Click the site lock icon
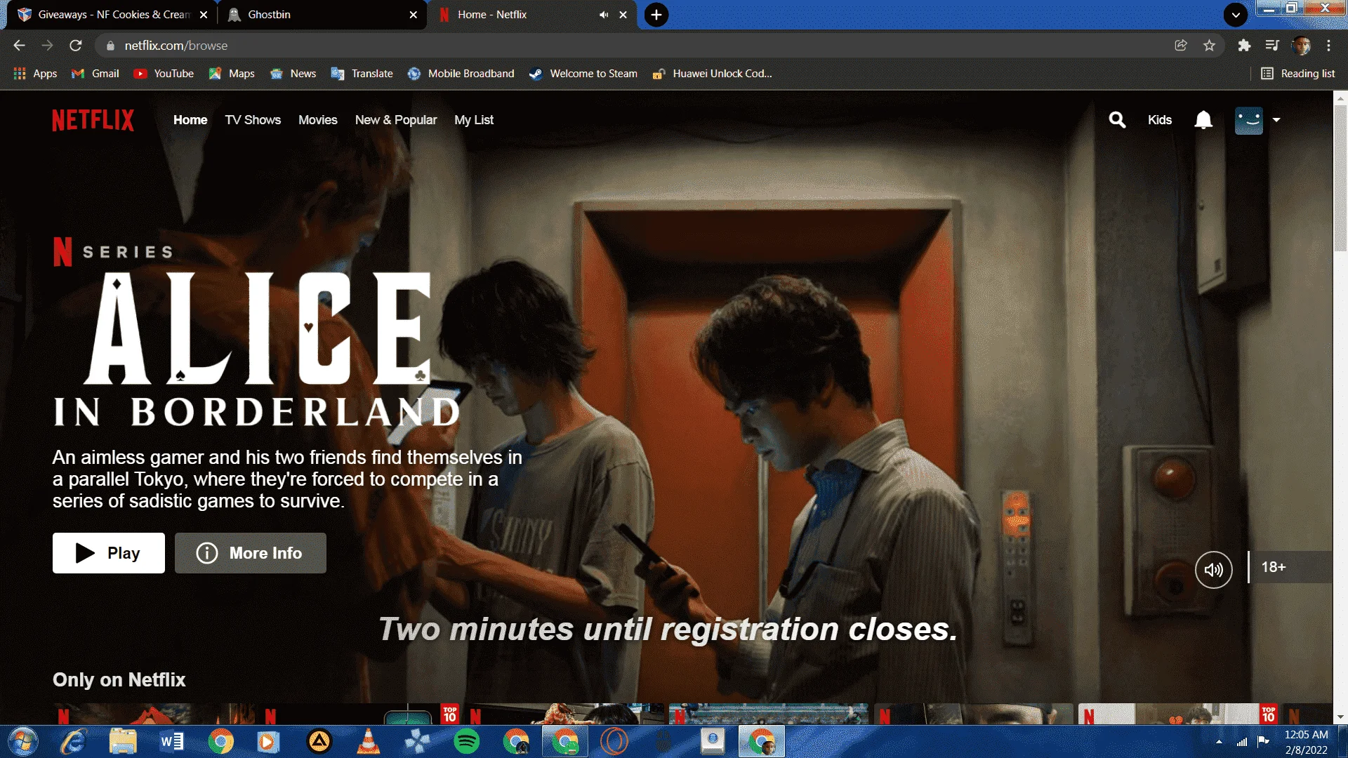 click(110, 46)
